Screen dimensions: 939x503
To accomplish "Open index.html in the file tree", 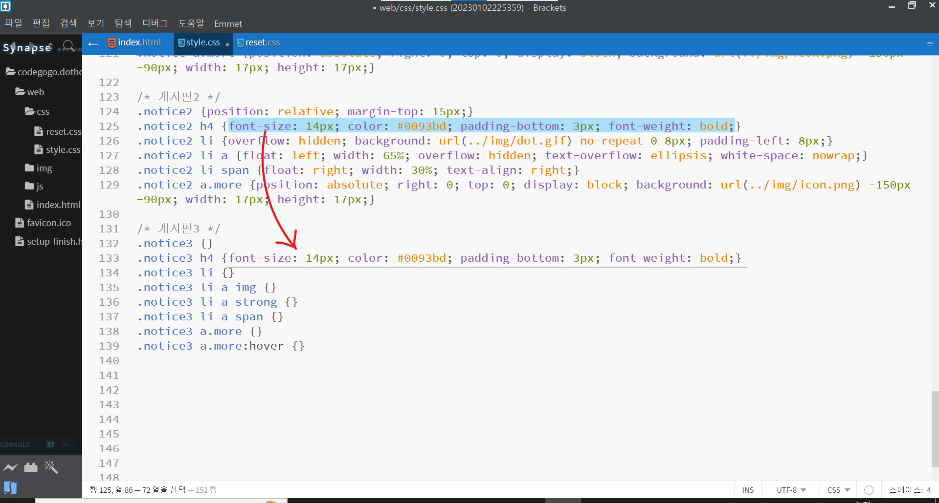I will point(53,205).
